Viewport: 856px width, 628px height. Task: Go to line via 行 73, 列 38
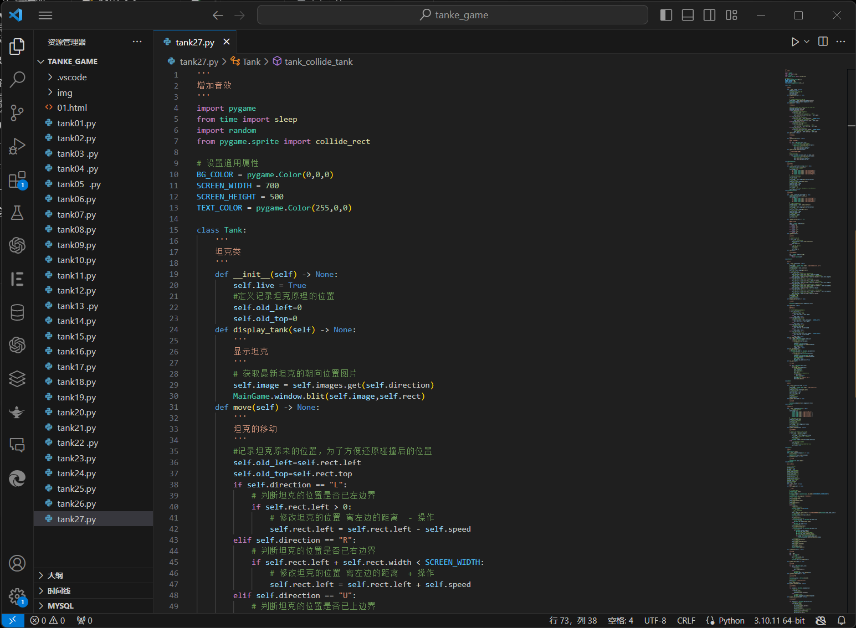(573, 620)
